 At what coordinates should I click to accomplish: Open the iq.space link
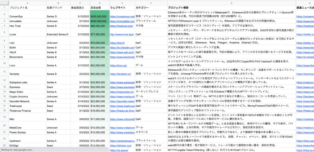coord(119,150)
